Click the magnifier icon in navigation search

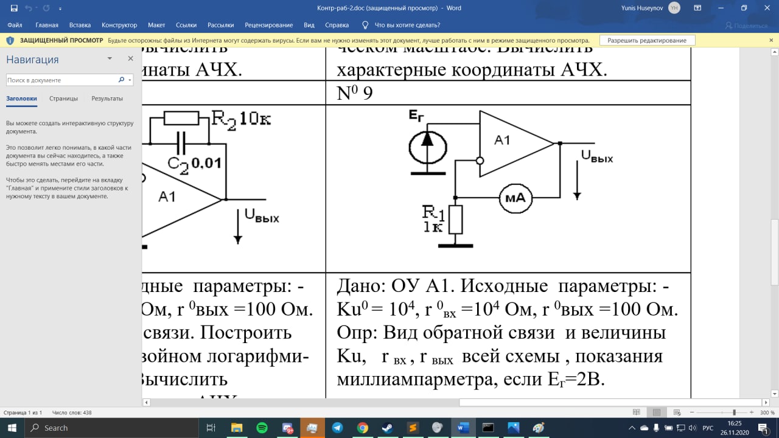121,80
